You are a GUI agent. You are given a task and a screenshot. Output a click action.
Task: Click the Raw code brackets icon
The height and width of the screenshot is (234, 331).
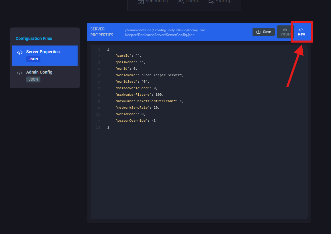(301, 30)
